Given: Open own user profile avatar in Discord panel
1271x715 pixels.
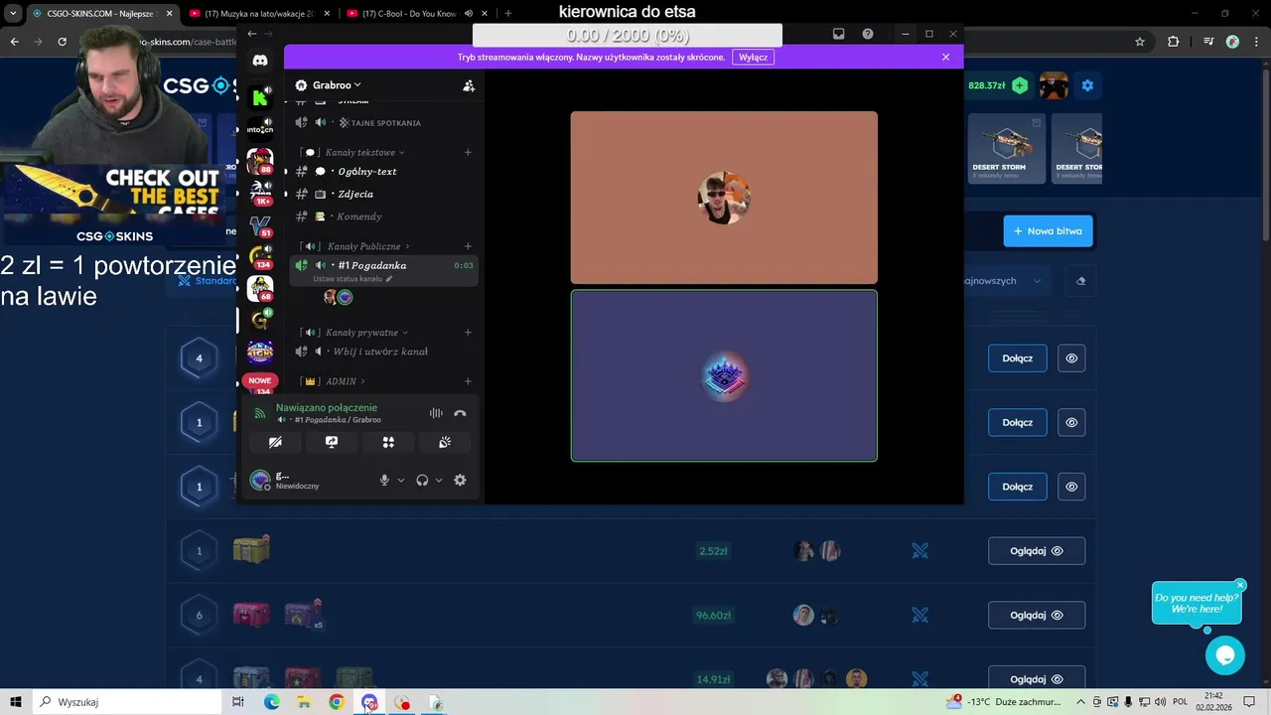Looking at the screenshot, I should click(x=260, y=481).
